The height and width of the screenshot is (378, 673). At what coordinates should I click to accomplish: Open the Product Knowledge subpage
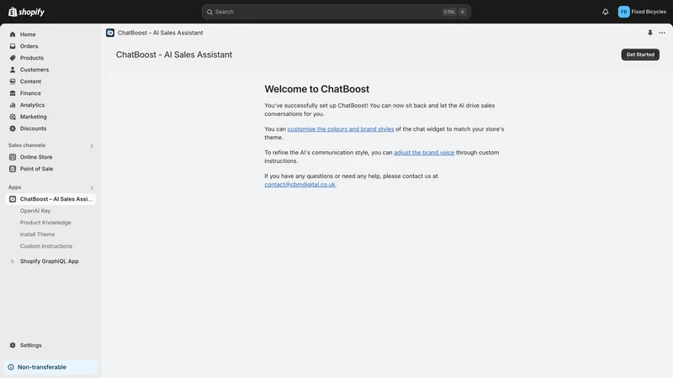pyautogui.click(x=45, y=223)
